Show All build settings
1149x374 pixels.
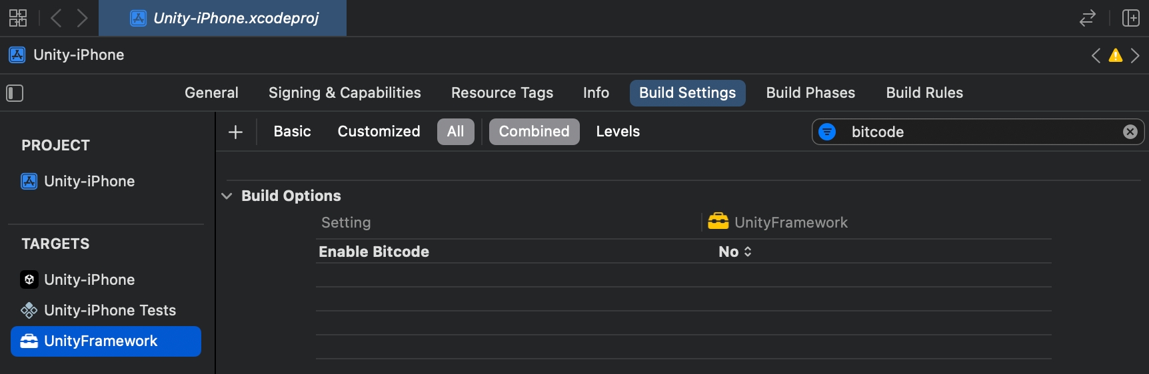[455, 132]
